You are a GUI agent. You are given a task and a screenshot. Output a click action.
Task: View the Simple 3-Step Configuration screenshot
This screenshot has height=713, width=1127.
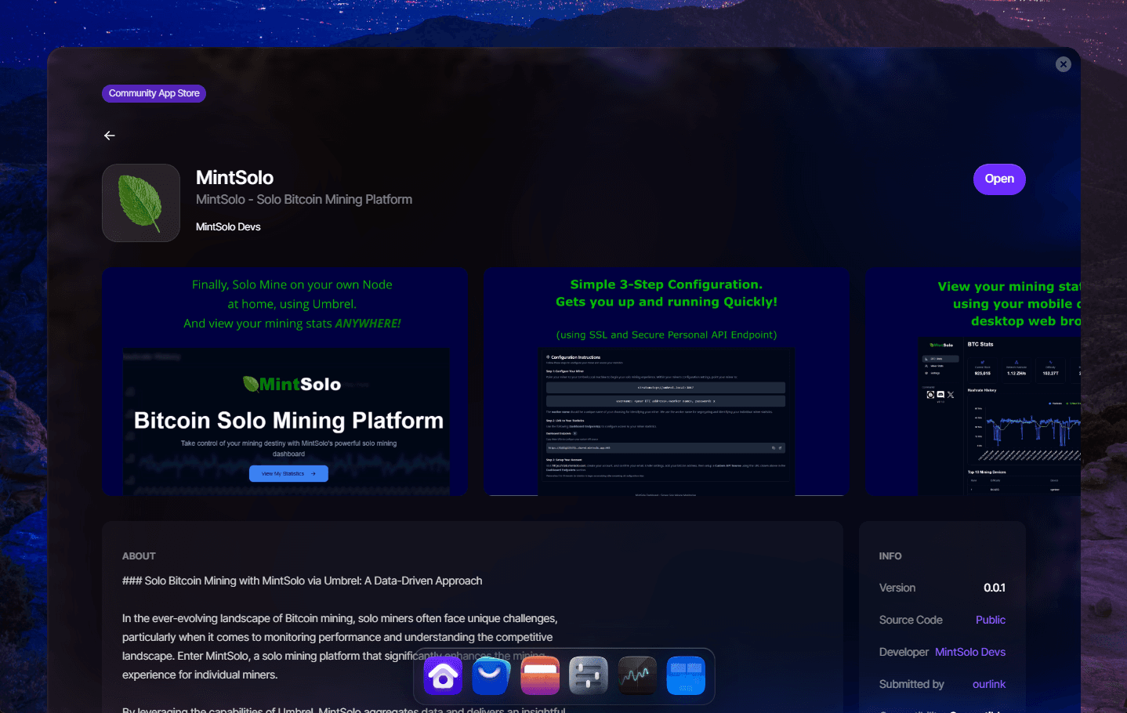(x=666, y=382)
